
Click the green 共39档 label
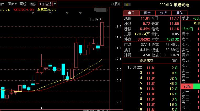pos(187,29)
